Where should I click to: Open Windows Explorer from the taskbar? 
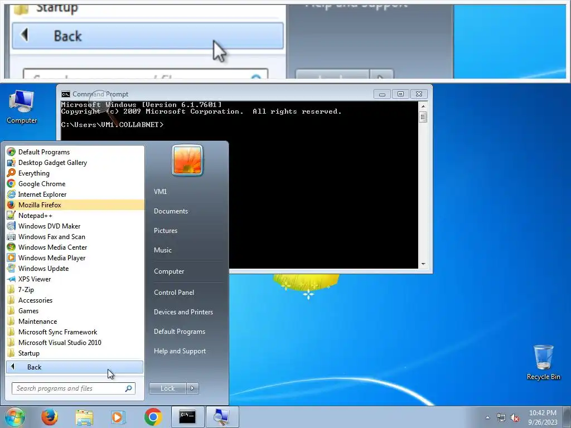pos(84,417)
